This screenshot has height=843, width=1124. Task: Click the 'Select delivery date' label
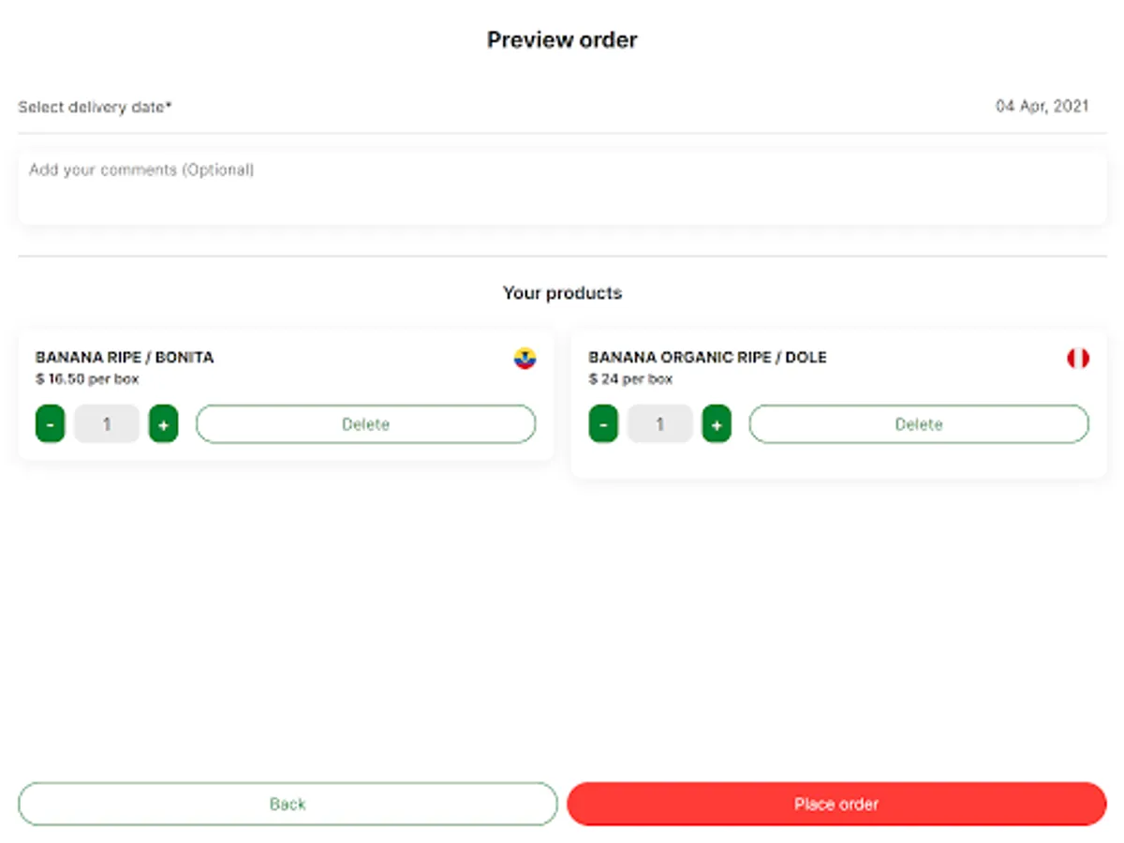[x=95, y=107]
